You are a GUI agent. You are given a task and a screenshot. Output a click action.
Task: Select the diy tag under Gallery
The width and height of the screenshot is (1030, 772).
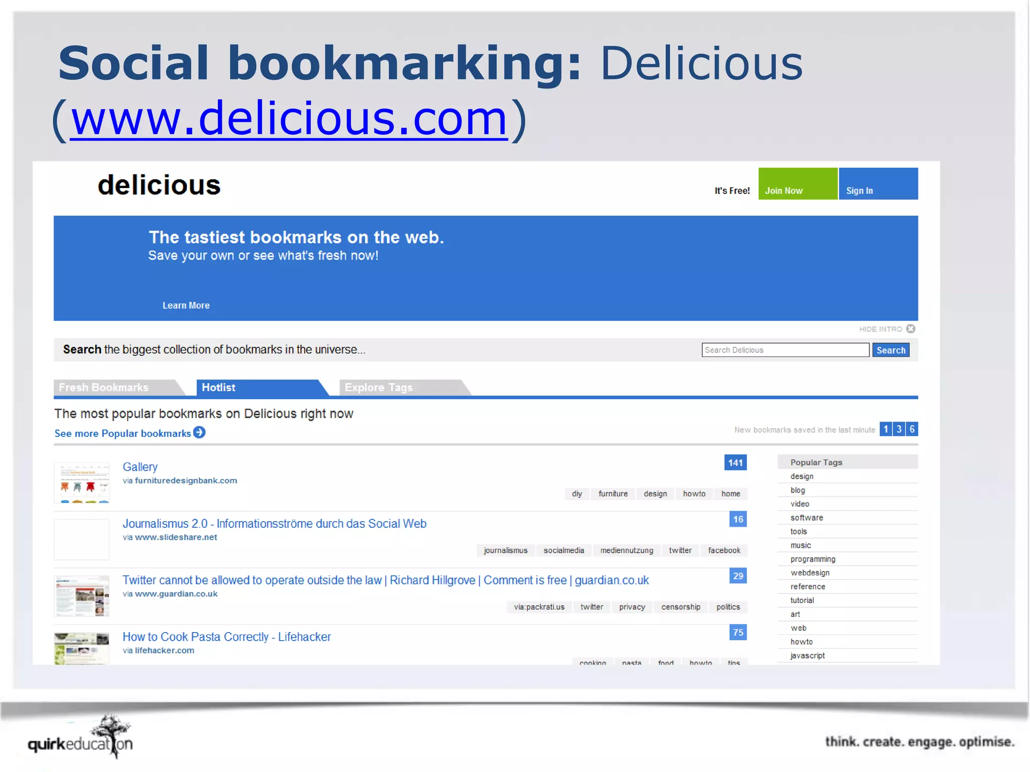(x=577, y=494)
